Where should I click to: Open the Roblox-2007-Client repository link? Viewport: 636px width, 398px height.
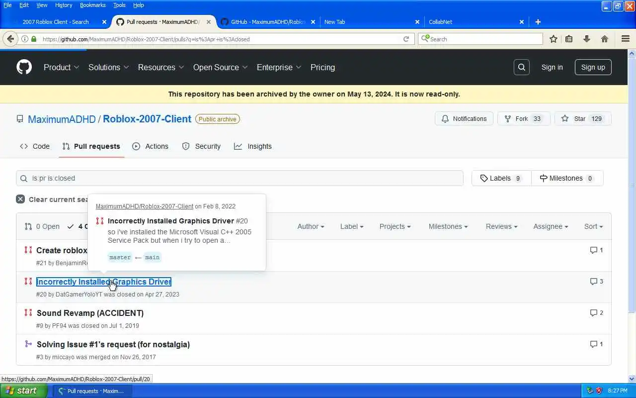147,119
